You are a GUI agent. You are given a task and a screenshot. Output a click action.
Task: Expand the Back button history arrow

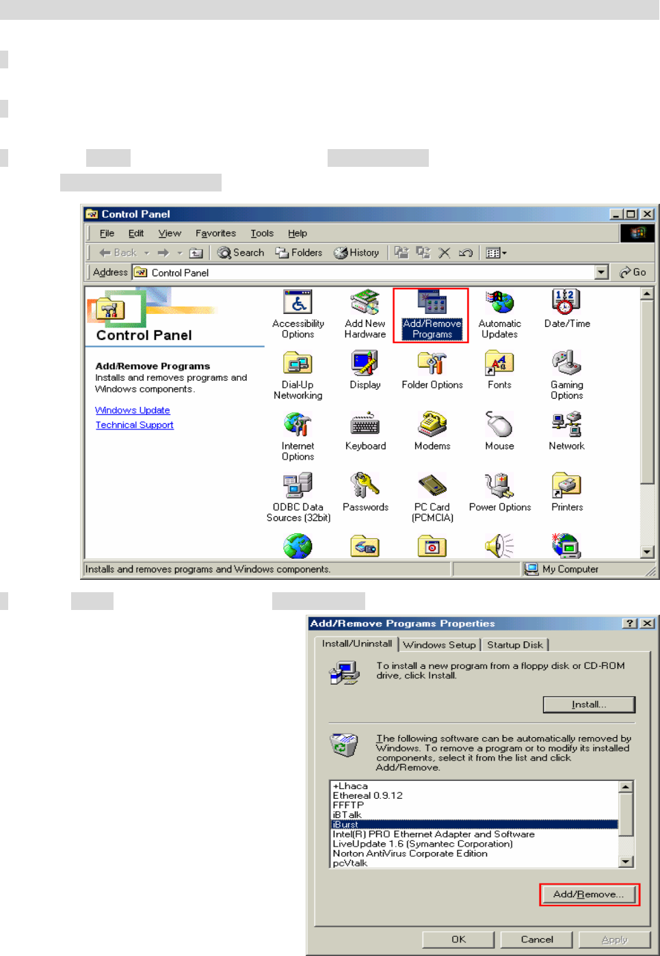click(x=146, y=252)
